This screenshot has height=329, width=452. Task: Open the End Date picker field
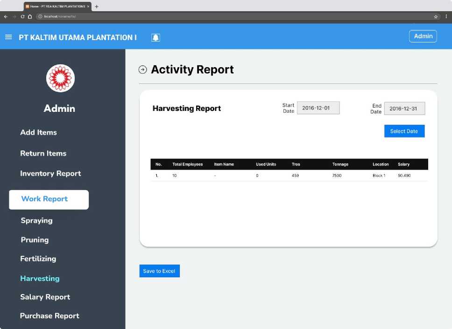(x=404, y=109)
